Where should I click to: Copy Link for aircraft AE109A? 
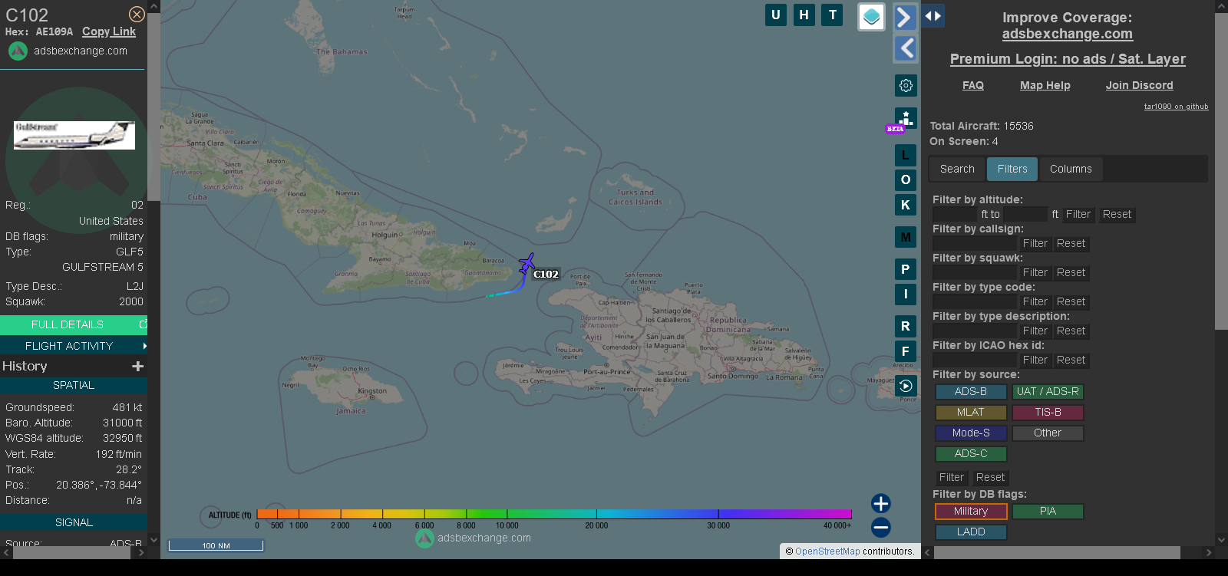coord(109,31)
